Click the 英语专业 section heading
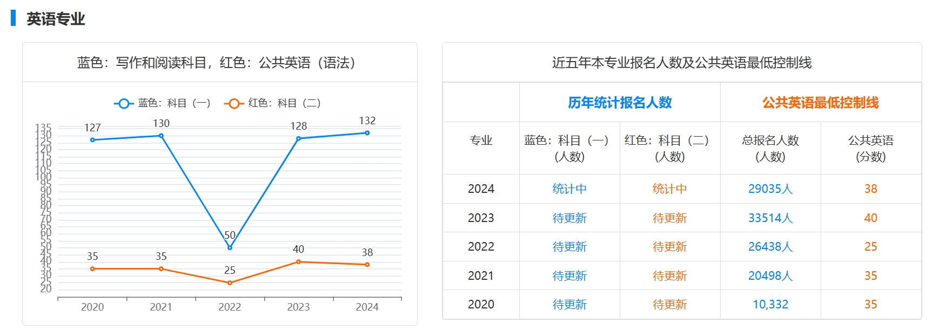This screenshot has height=336, width=939. pos(56,19)
